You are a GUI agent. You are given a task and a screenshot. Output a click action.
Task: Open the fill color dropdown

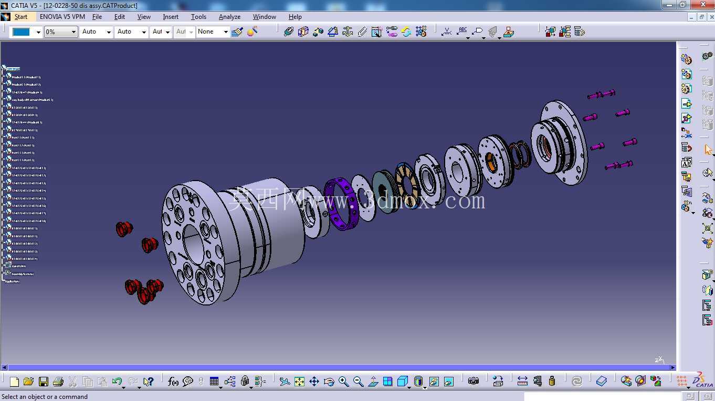tap(38, 32)
